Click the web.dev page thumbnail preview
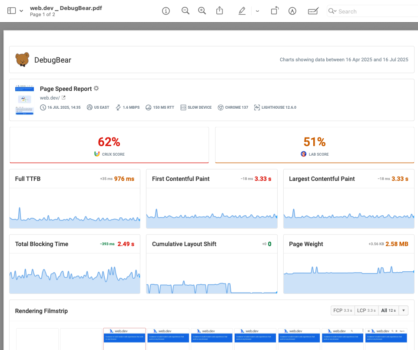This screenshot has height=350, width=418. pyautogui.click(x=24, y=100)
